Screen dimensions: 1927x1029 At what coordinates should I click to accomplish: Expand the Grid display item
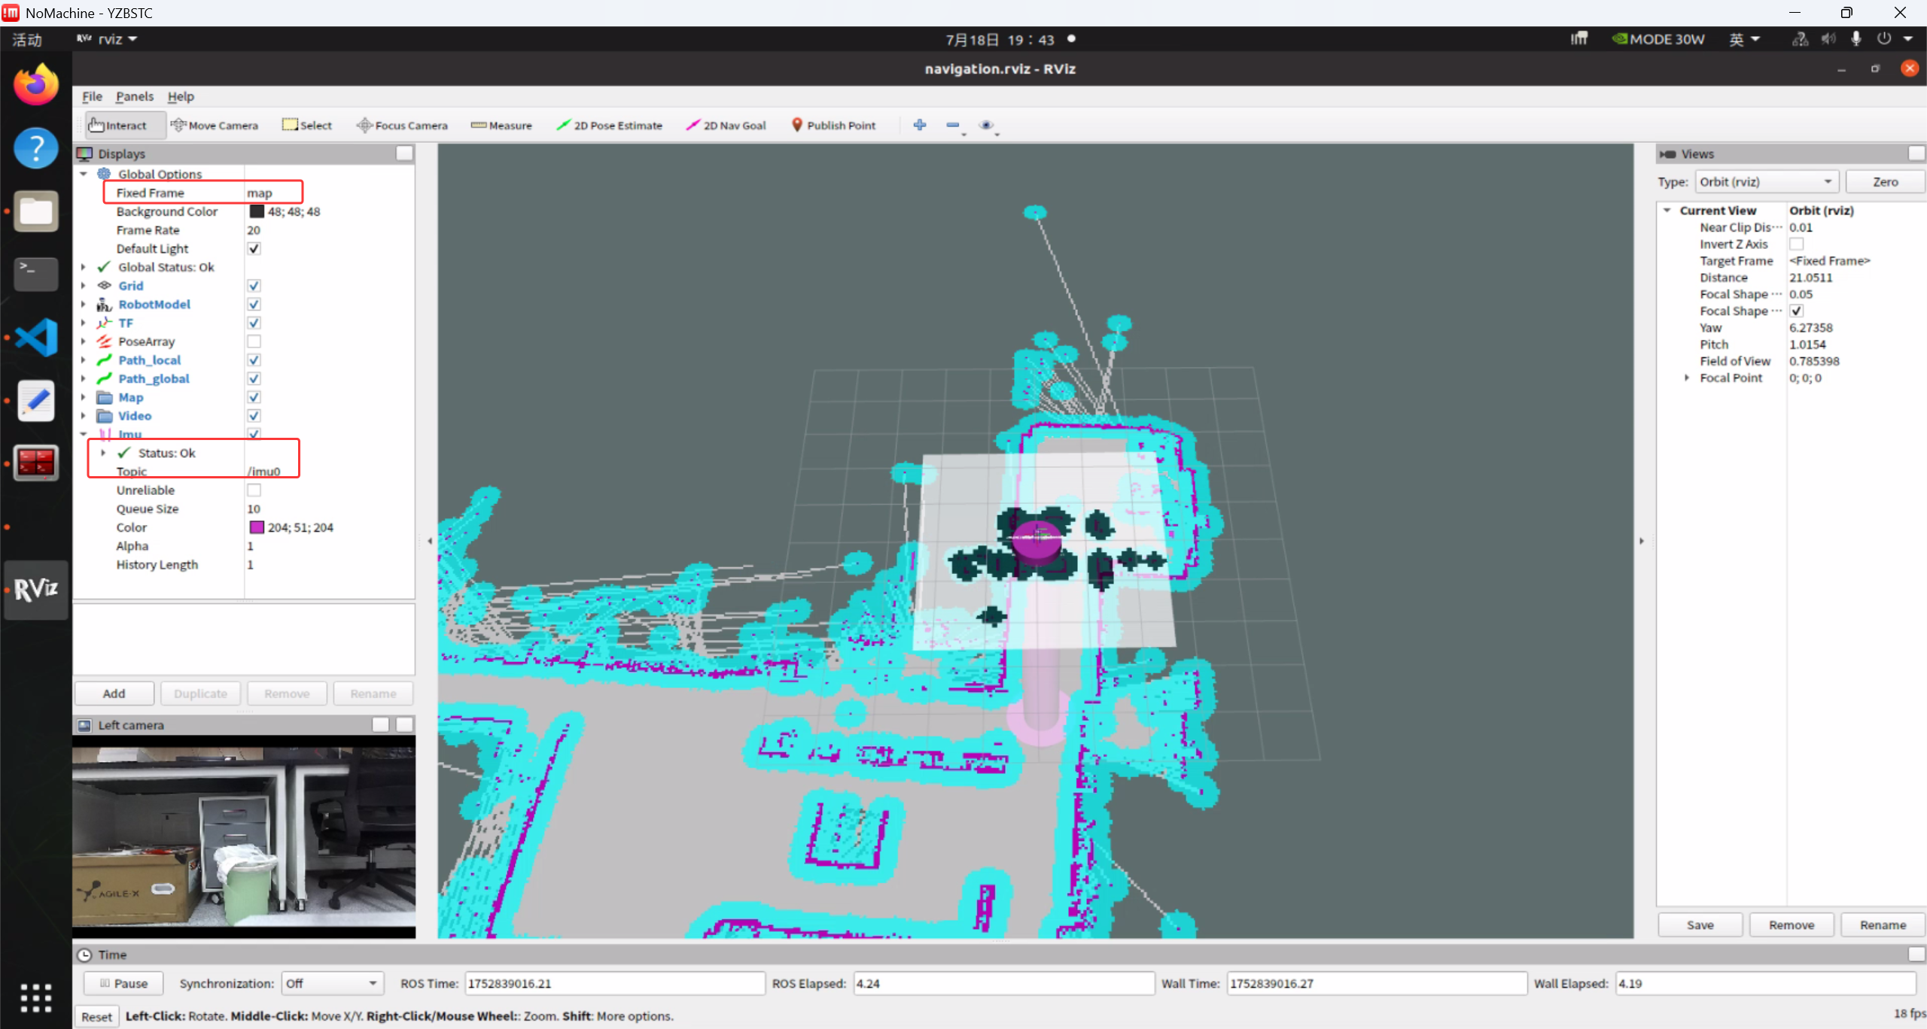click(x=84, y=286)
